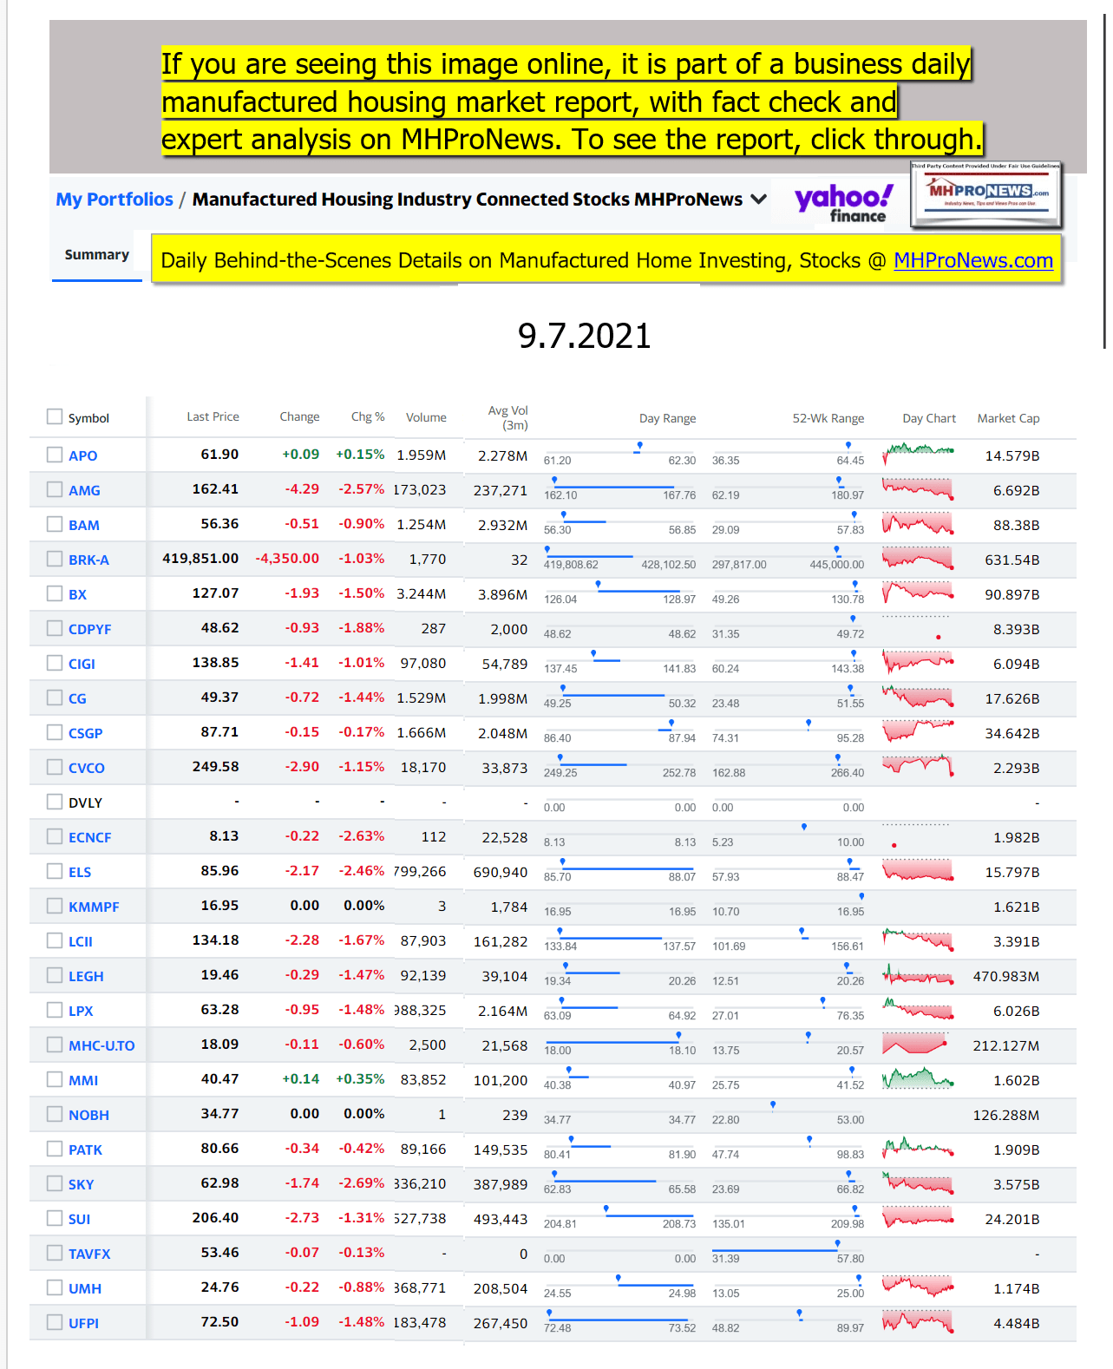Click the page vertical scrollbar
Viewport: 1113px width, 1369px height.
1104,182
